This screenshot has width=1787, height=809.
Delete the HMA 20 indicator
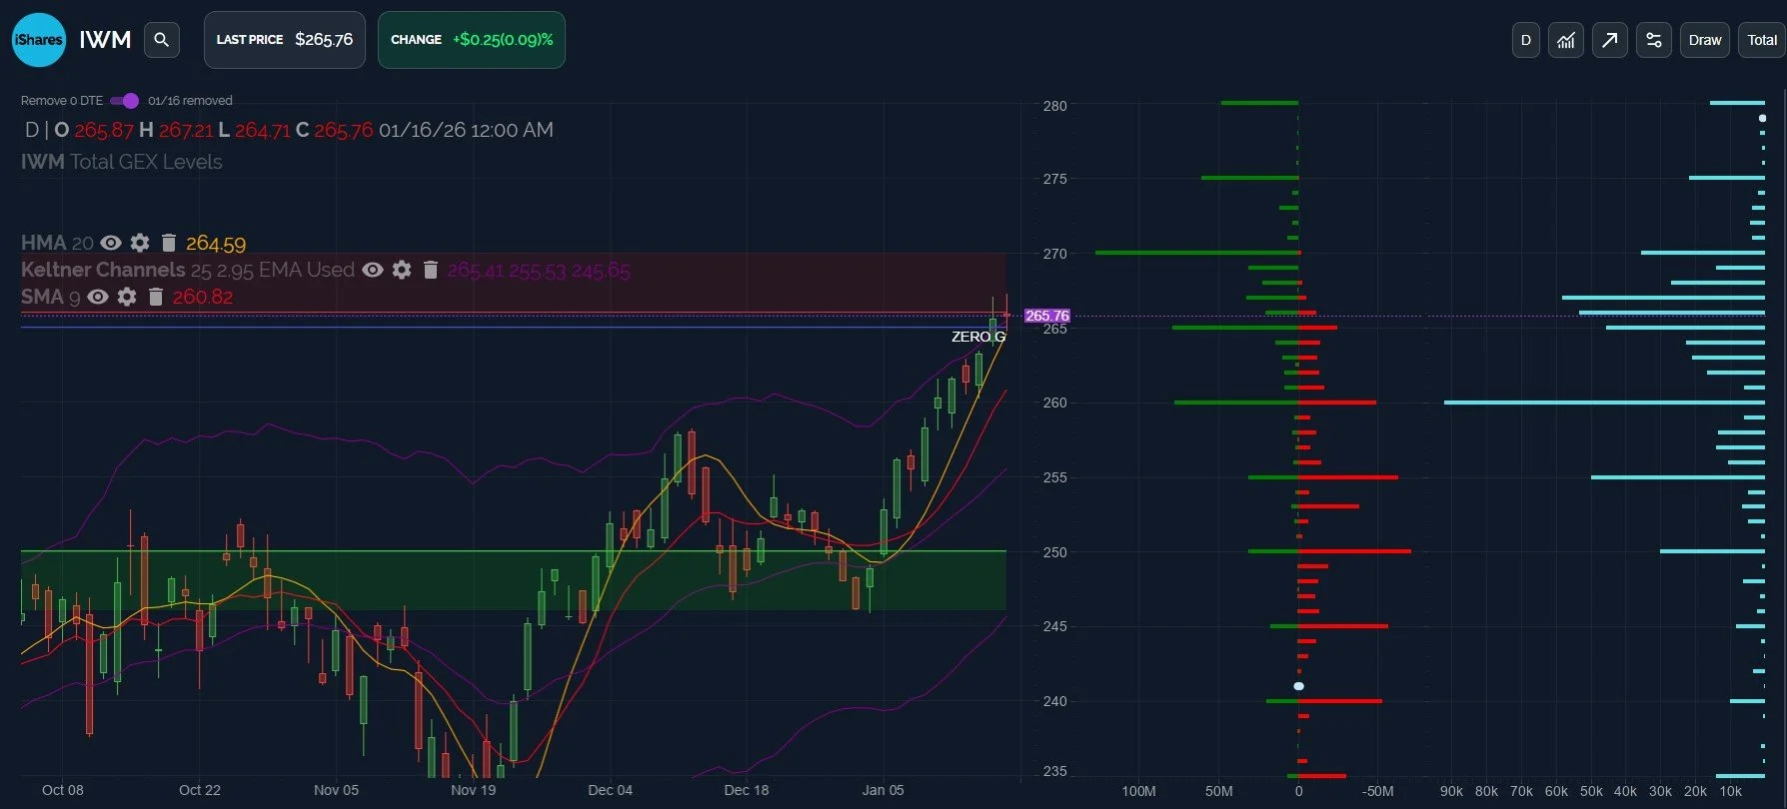[x=168, y=243]
